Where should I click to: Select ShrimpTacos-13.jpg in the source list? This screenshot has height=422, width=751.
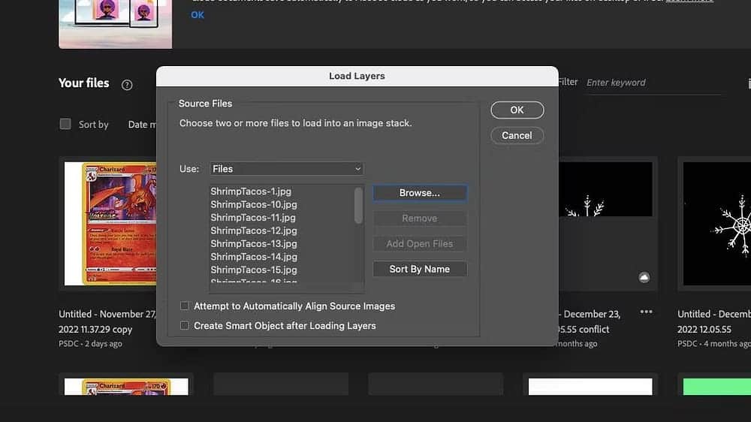point(254,243)
